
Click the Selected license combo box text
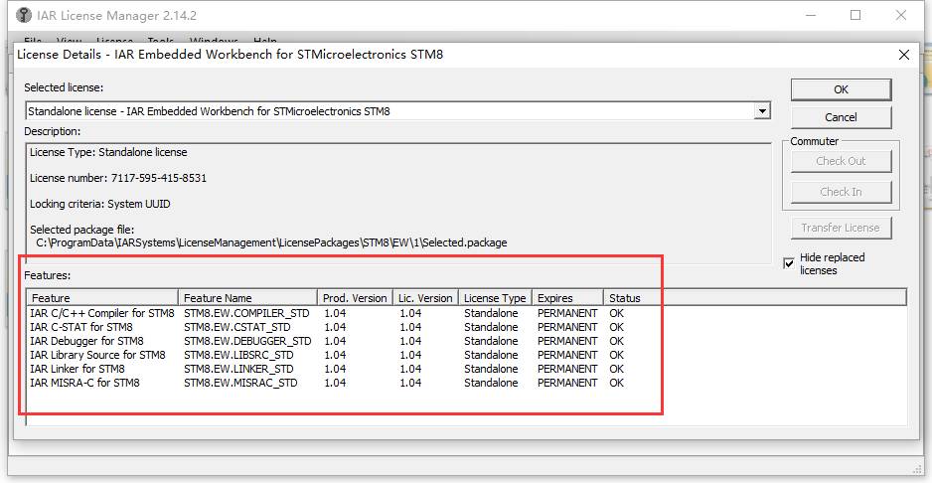click(x=209, y=111)
